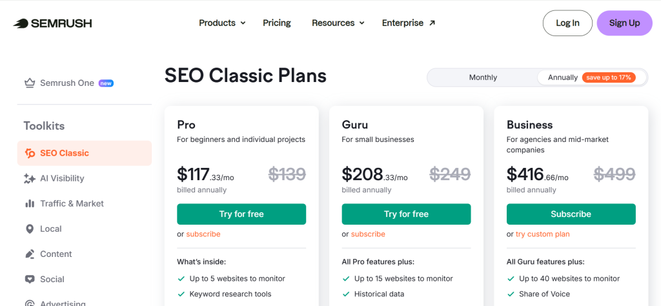Click subscribe link under Guru plan
The width and height of the screenshot is (661, 306).
click(x=368, y=234)
